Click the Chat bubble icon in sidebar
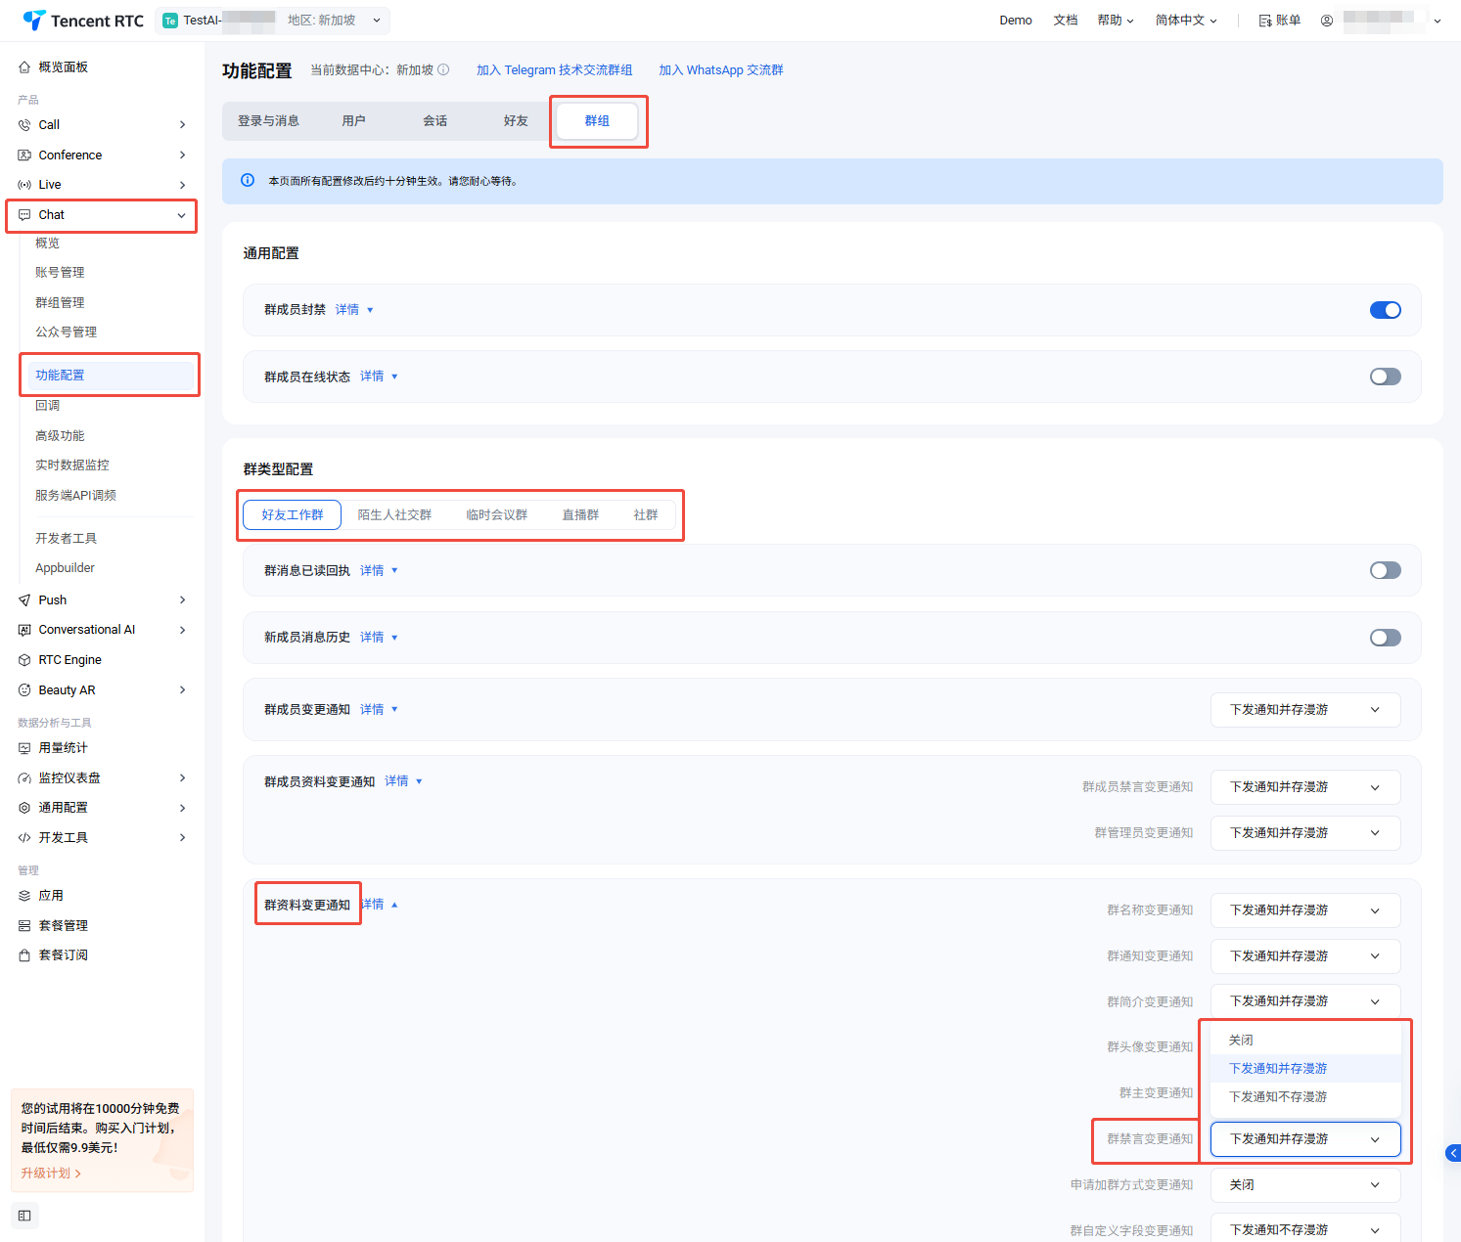 tap(24, 215)
